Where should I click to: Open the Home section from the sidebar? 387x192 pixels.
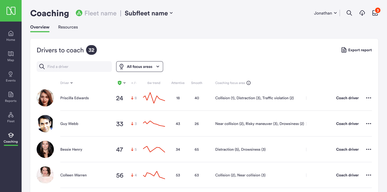[11, 36]
